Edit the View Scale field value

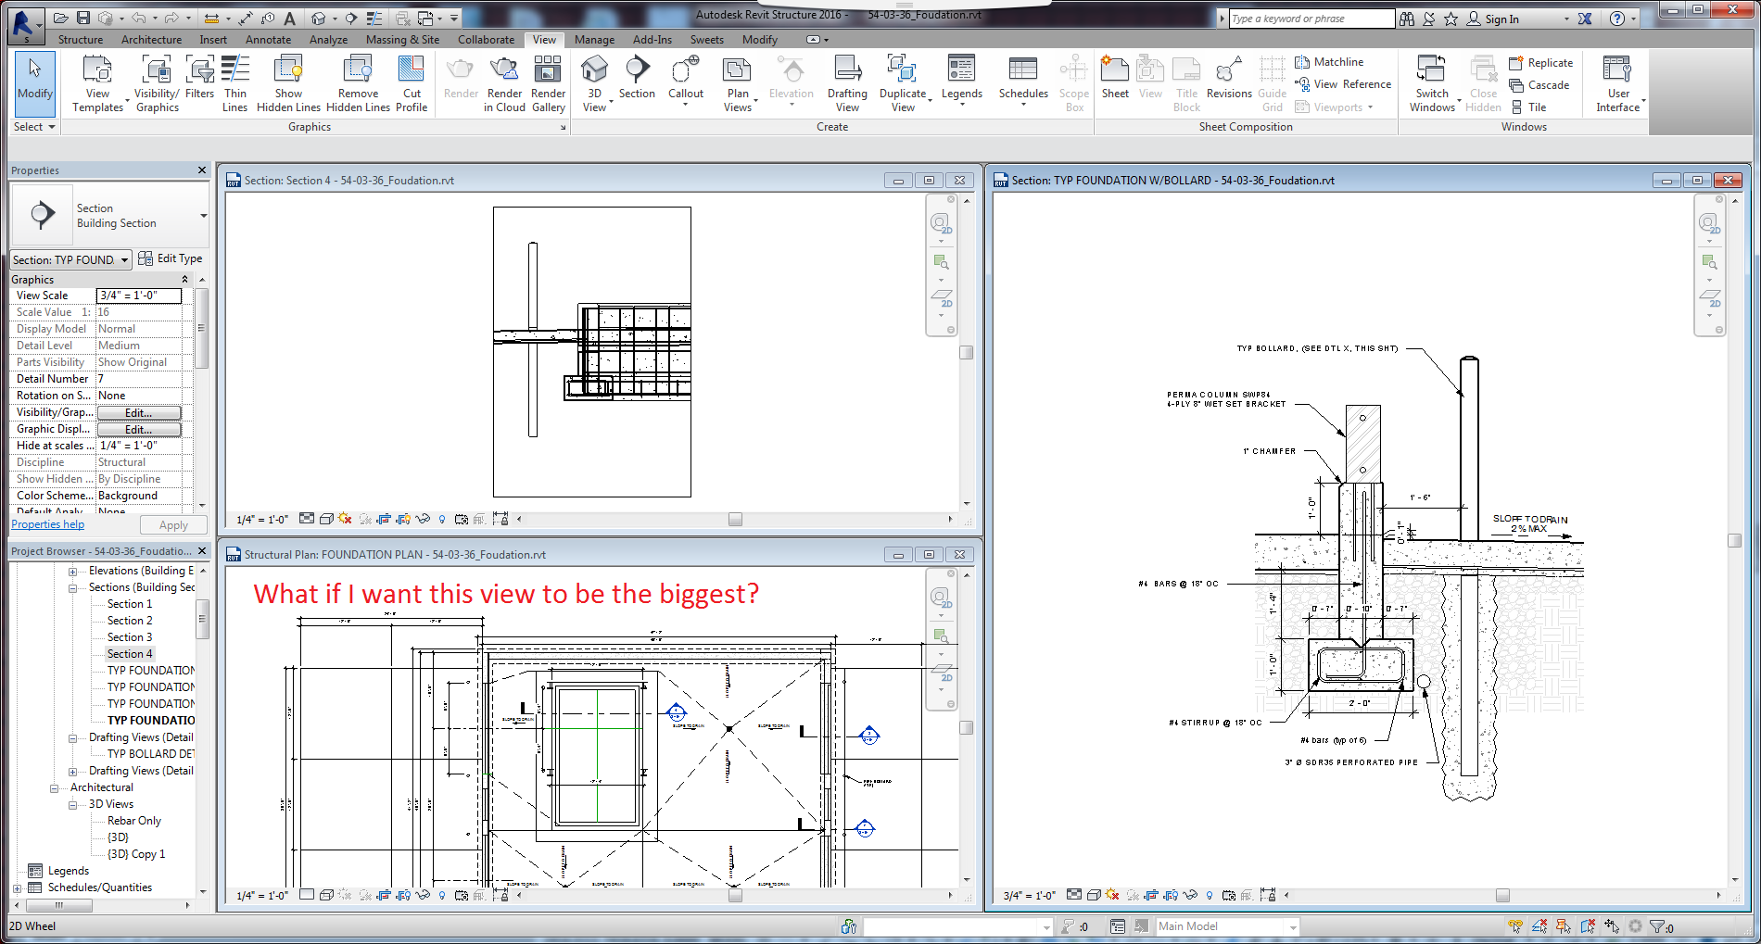tap(139, 296)
